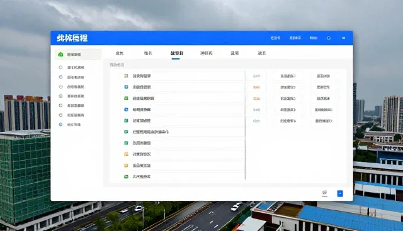Select the active tab with the blue underline
403x231 pixels.
(176, 53)
